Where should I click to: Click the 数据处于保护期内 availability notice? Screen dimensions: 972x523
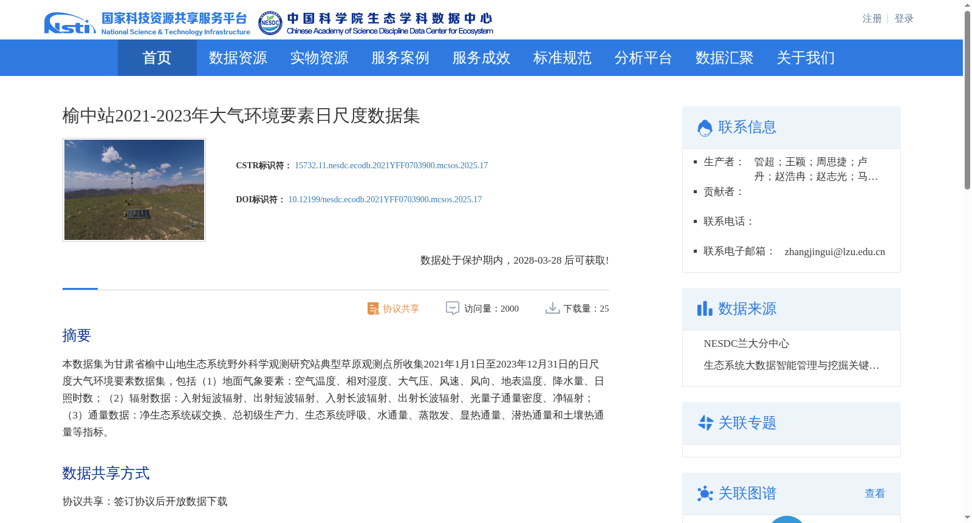515,260
